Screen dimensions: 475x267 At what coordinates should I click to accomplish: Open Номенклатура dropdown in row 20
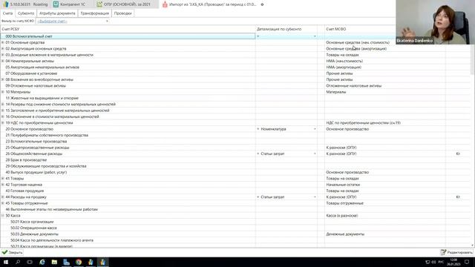click(x=315, y=129)
